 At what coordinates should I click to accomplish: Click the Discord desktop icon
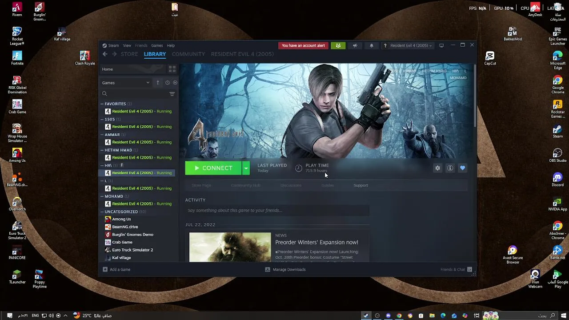(x=557, y=180)
